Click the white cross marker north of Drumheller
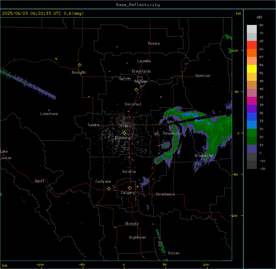This screenshot has height=269, width=276. [196, 120]
